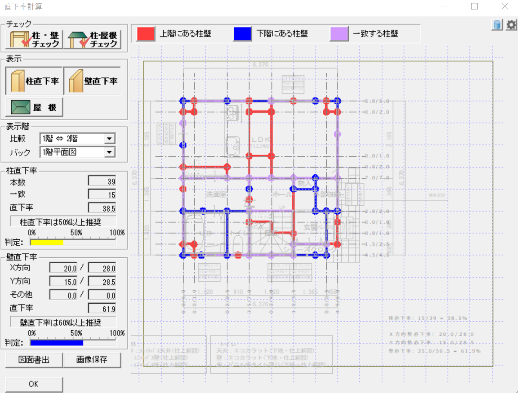This screenshot has width=518, height=393.
Task: Save image with 画像保存 button
Action: pos(92,360)
